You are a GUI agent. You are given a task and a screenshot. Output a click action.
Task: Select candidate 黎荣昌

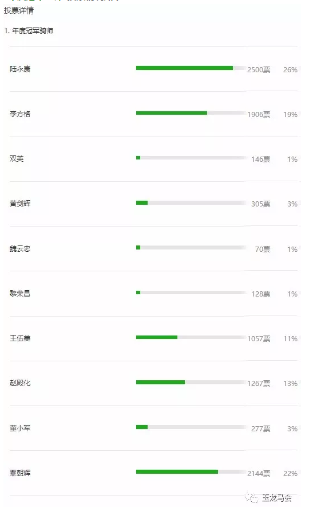point(20,293)
